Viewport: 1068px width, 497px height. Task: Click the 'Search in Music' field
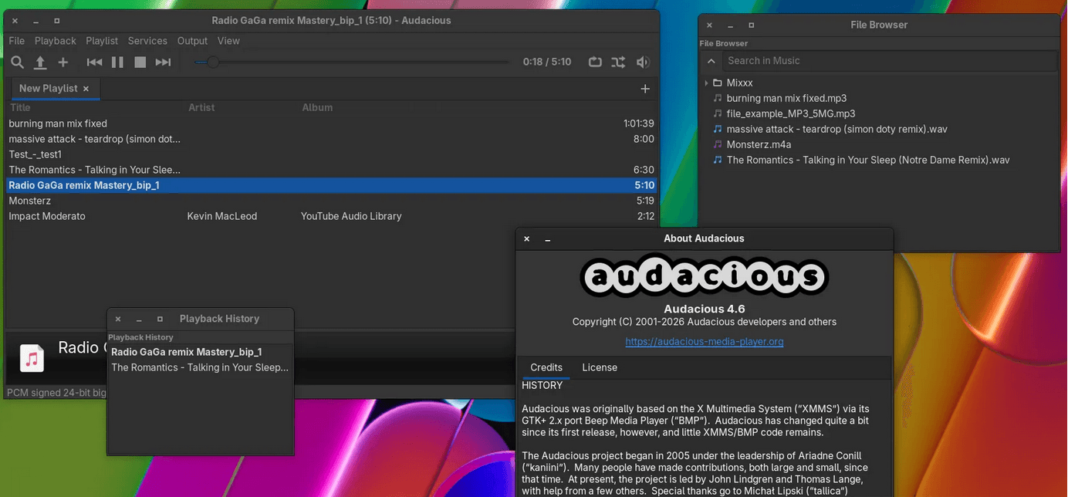(x=890, y=61)
